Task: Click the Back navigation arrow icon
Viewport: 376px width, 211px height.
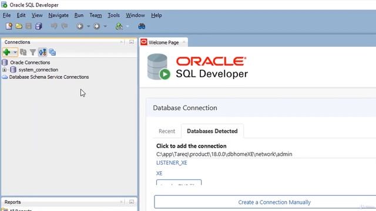Action: point(80,26)
